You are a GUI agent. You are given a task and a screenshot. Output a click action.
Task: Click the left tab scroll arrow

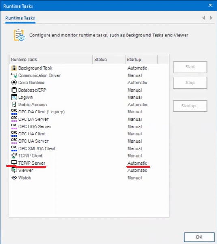(204, 18)
